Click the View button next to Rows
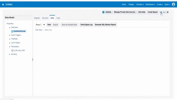Viewport: 177px width, 100px height. (x=49, y=25)
